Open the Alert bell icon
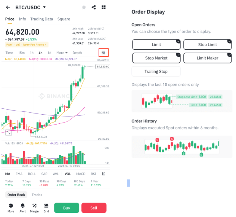Screen dimensions: 236x217 pyautogui.click(x=23, y=208)
